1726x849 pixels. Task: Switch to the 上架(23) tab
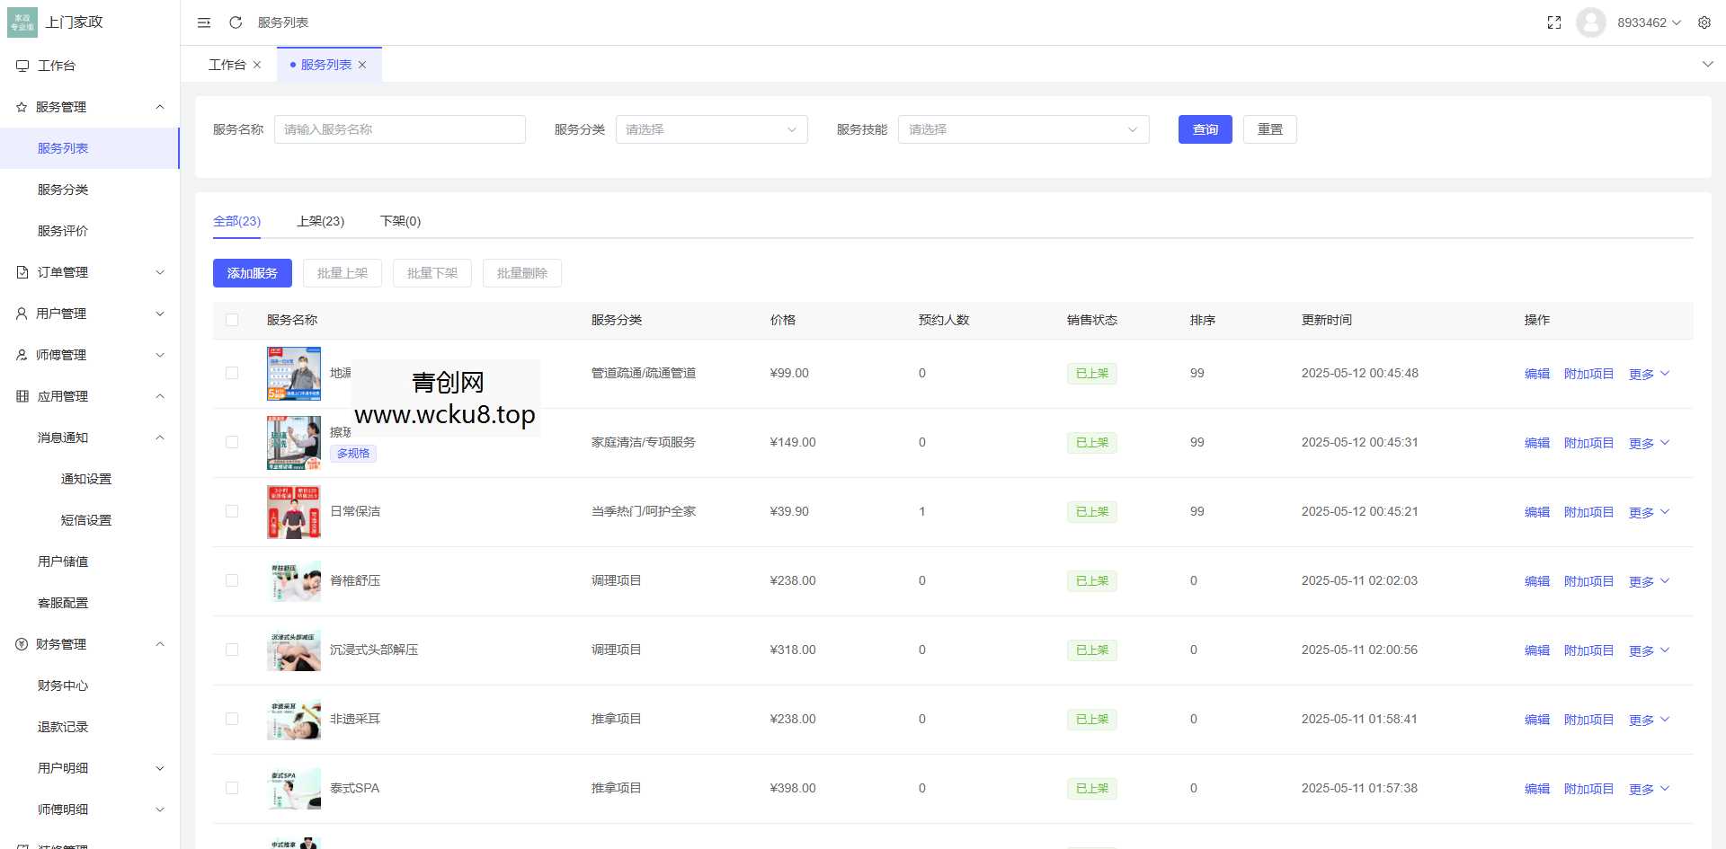(x=320, y=221)
